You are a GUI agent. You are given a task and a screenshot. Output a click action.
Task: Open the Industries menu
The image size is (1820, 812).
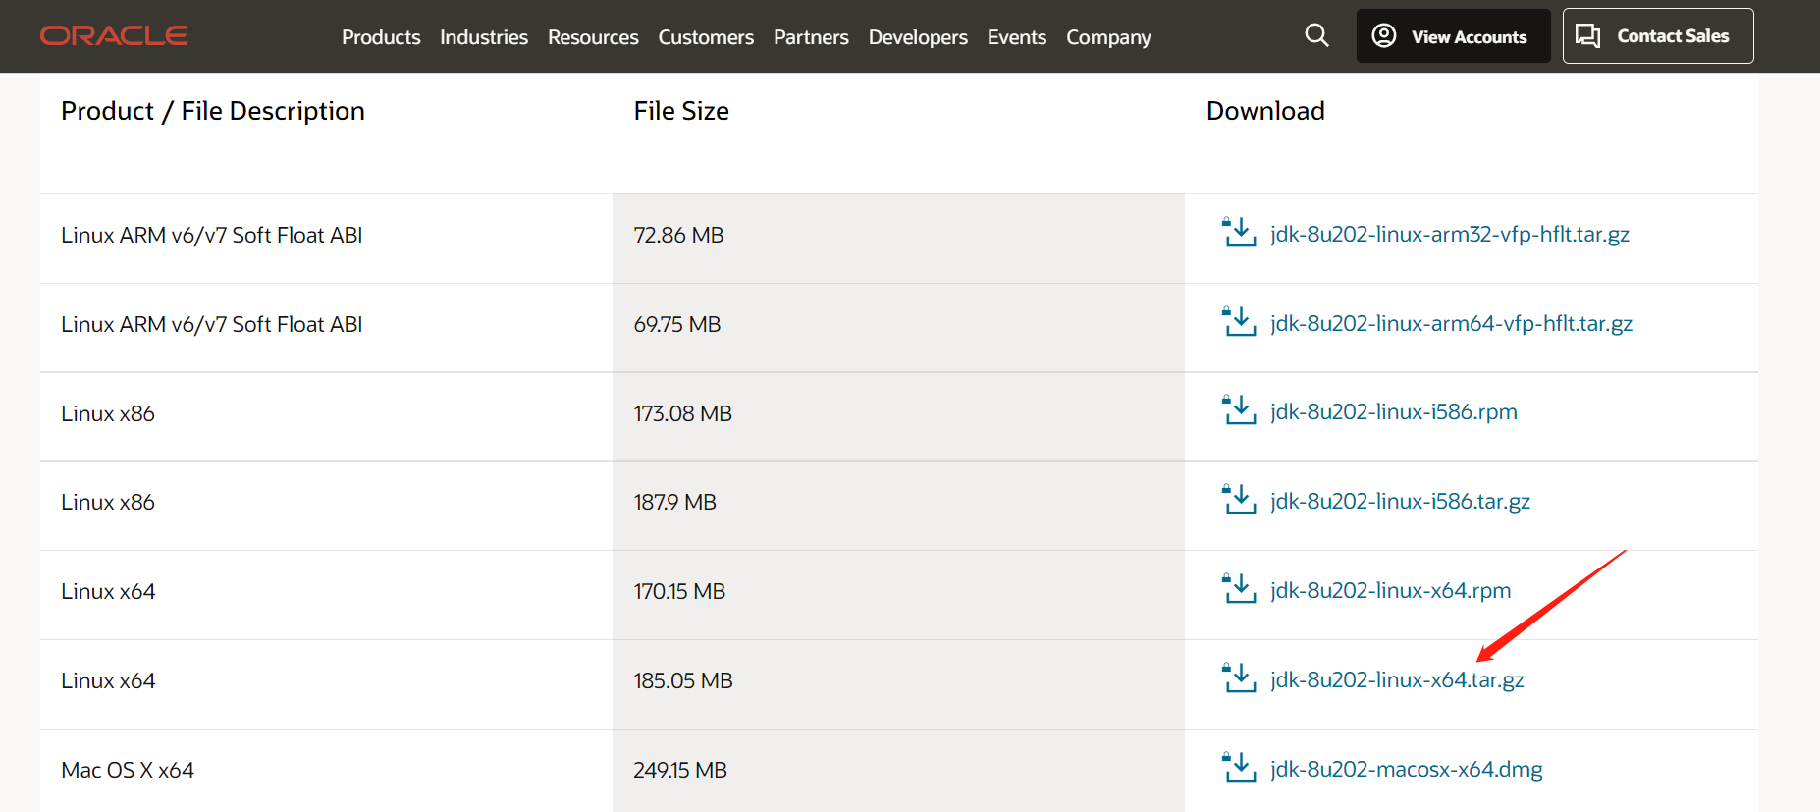484,37
